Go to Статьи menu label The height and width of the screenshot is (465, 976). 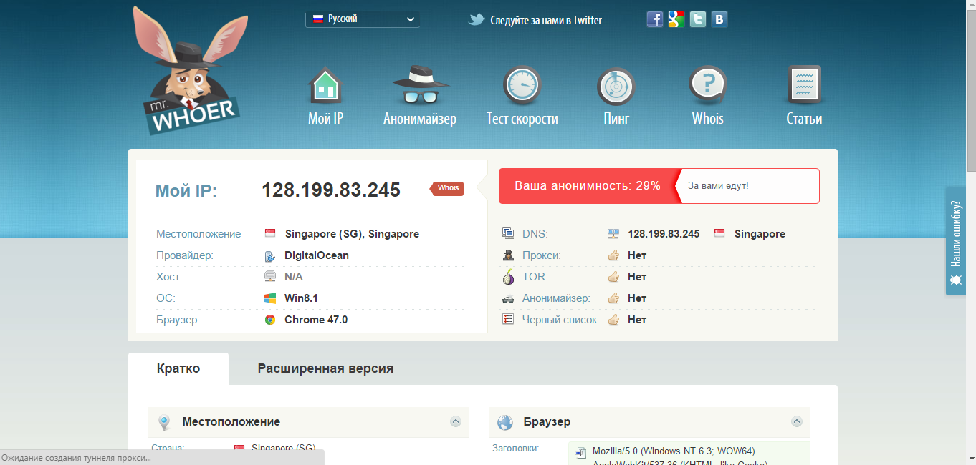tap(804, 119)
